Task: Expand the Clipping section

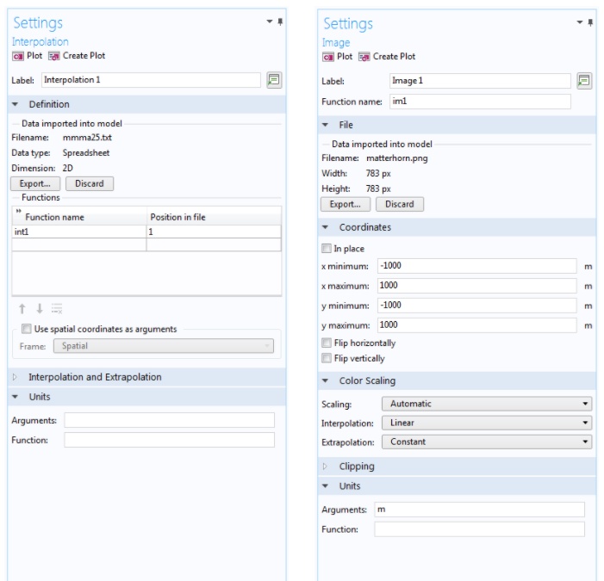Action: pos(325,467)
